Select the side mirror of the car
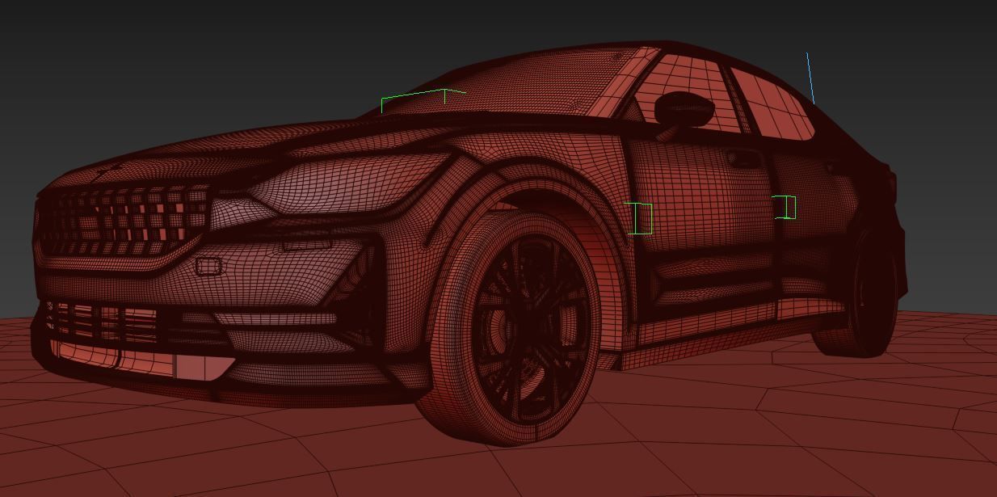997x497 pixels. click(684, 111)
